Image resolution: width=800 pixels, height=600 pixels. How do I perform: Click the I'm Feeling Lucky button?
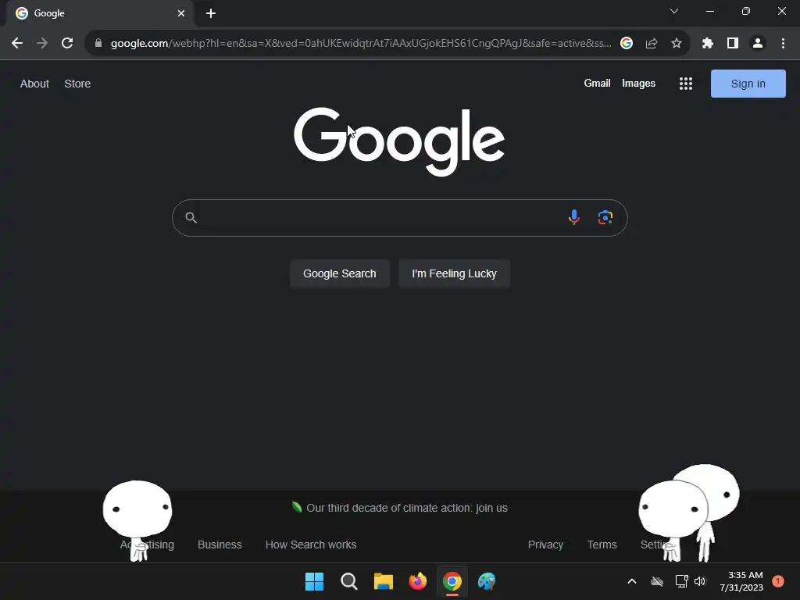tap(454, 273)
